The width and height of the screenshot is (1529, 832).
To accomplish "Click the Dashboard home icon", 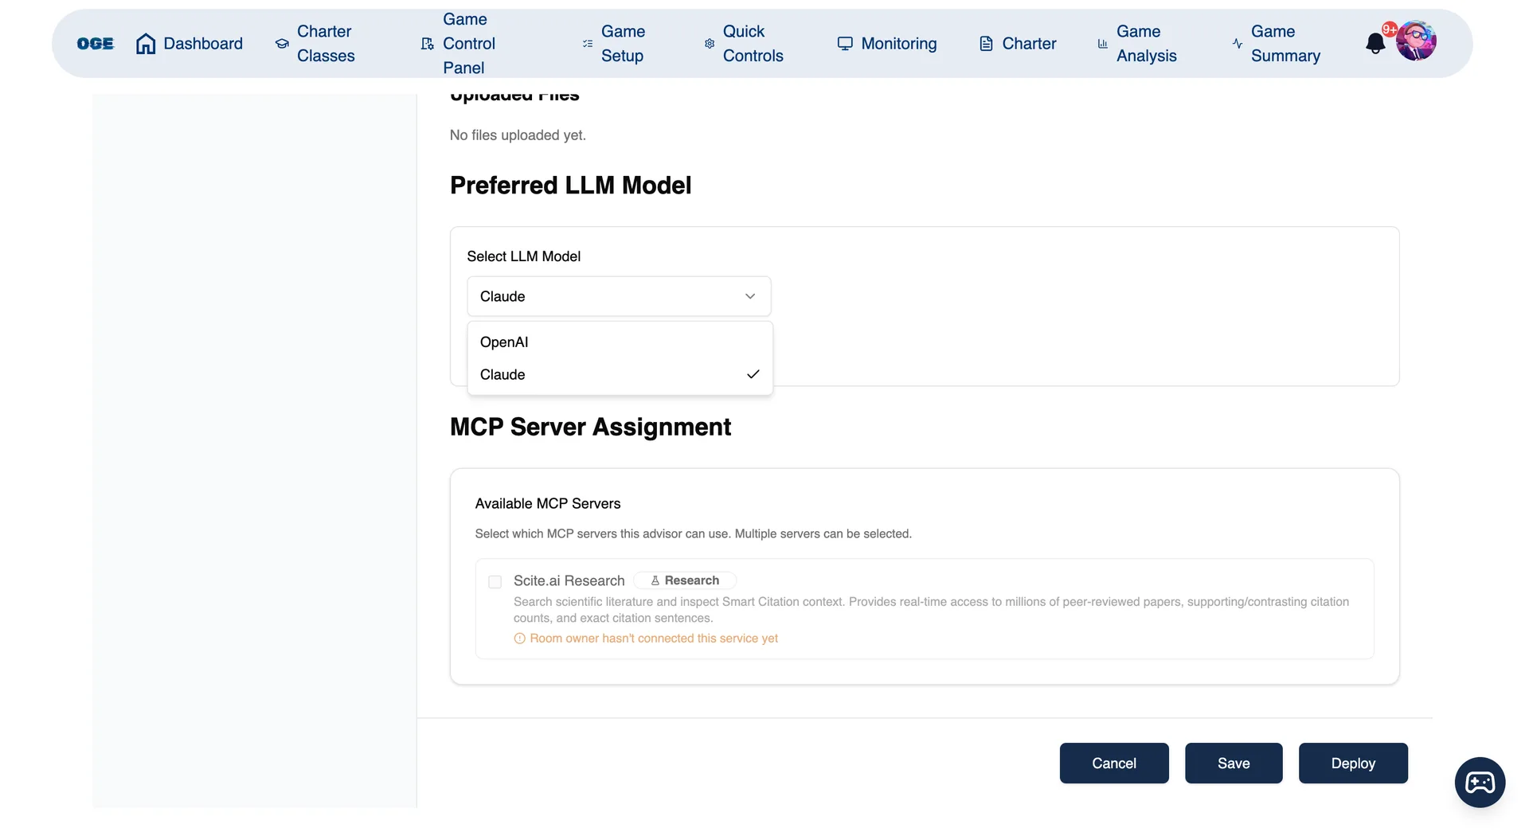I will [146, 44].
